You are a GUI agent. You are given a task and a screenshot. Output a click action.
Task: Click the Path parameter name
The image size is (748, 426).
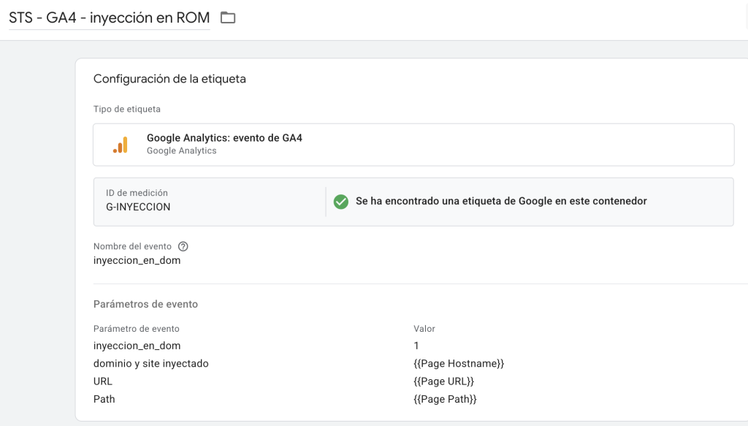pos(104,399)
